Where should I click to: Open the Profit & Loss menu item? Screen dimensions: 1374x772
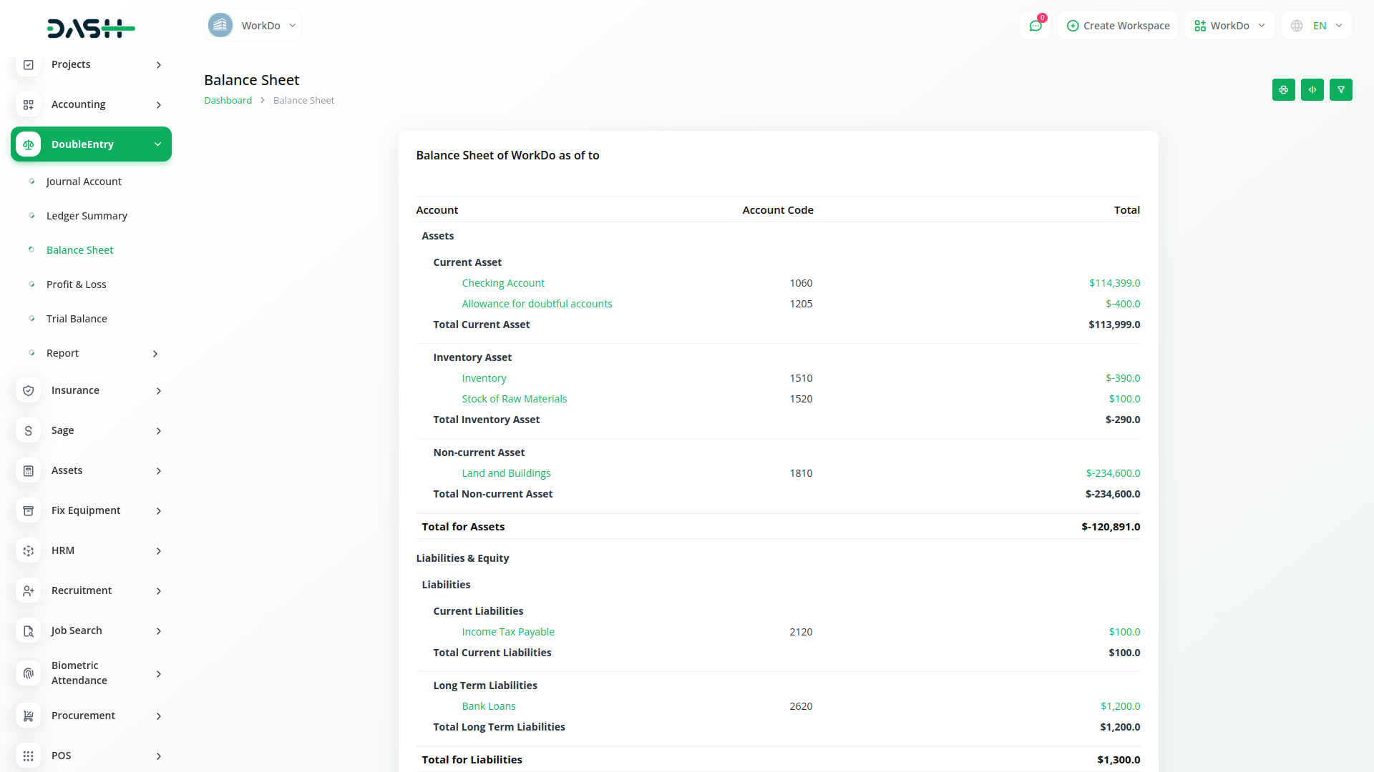point(76,284)
